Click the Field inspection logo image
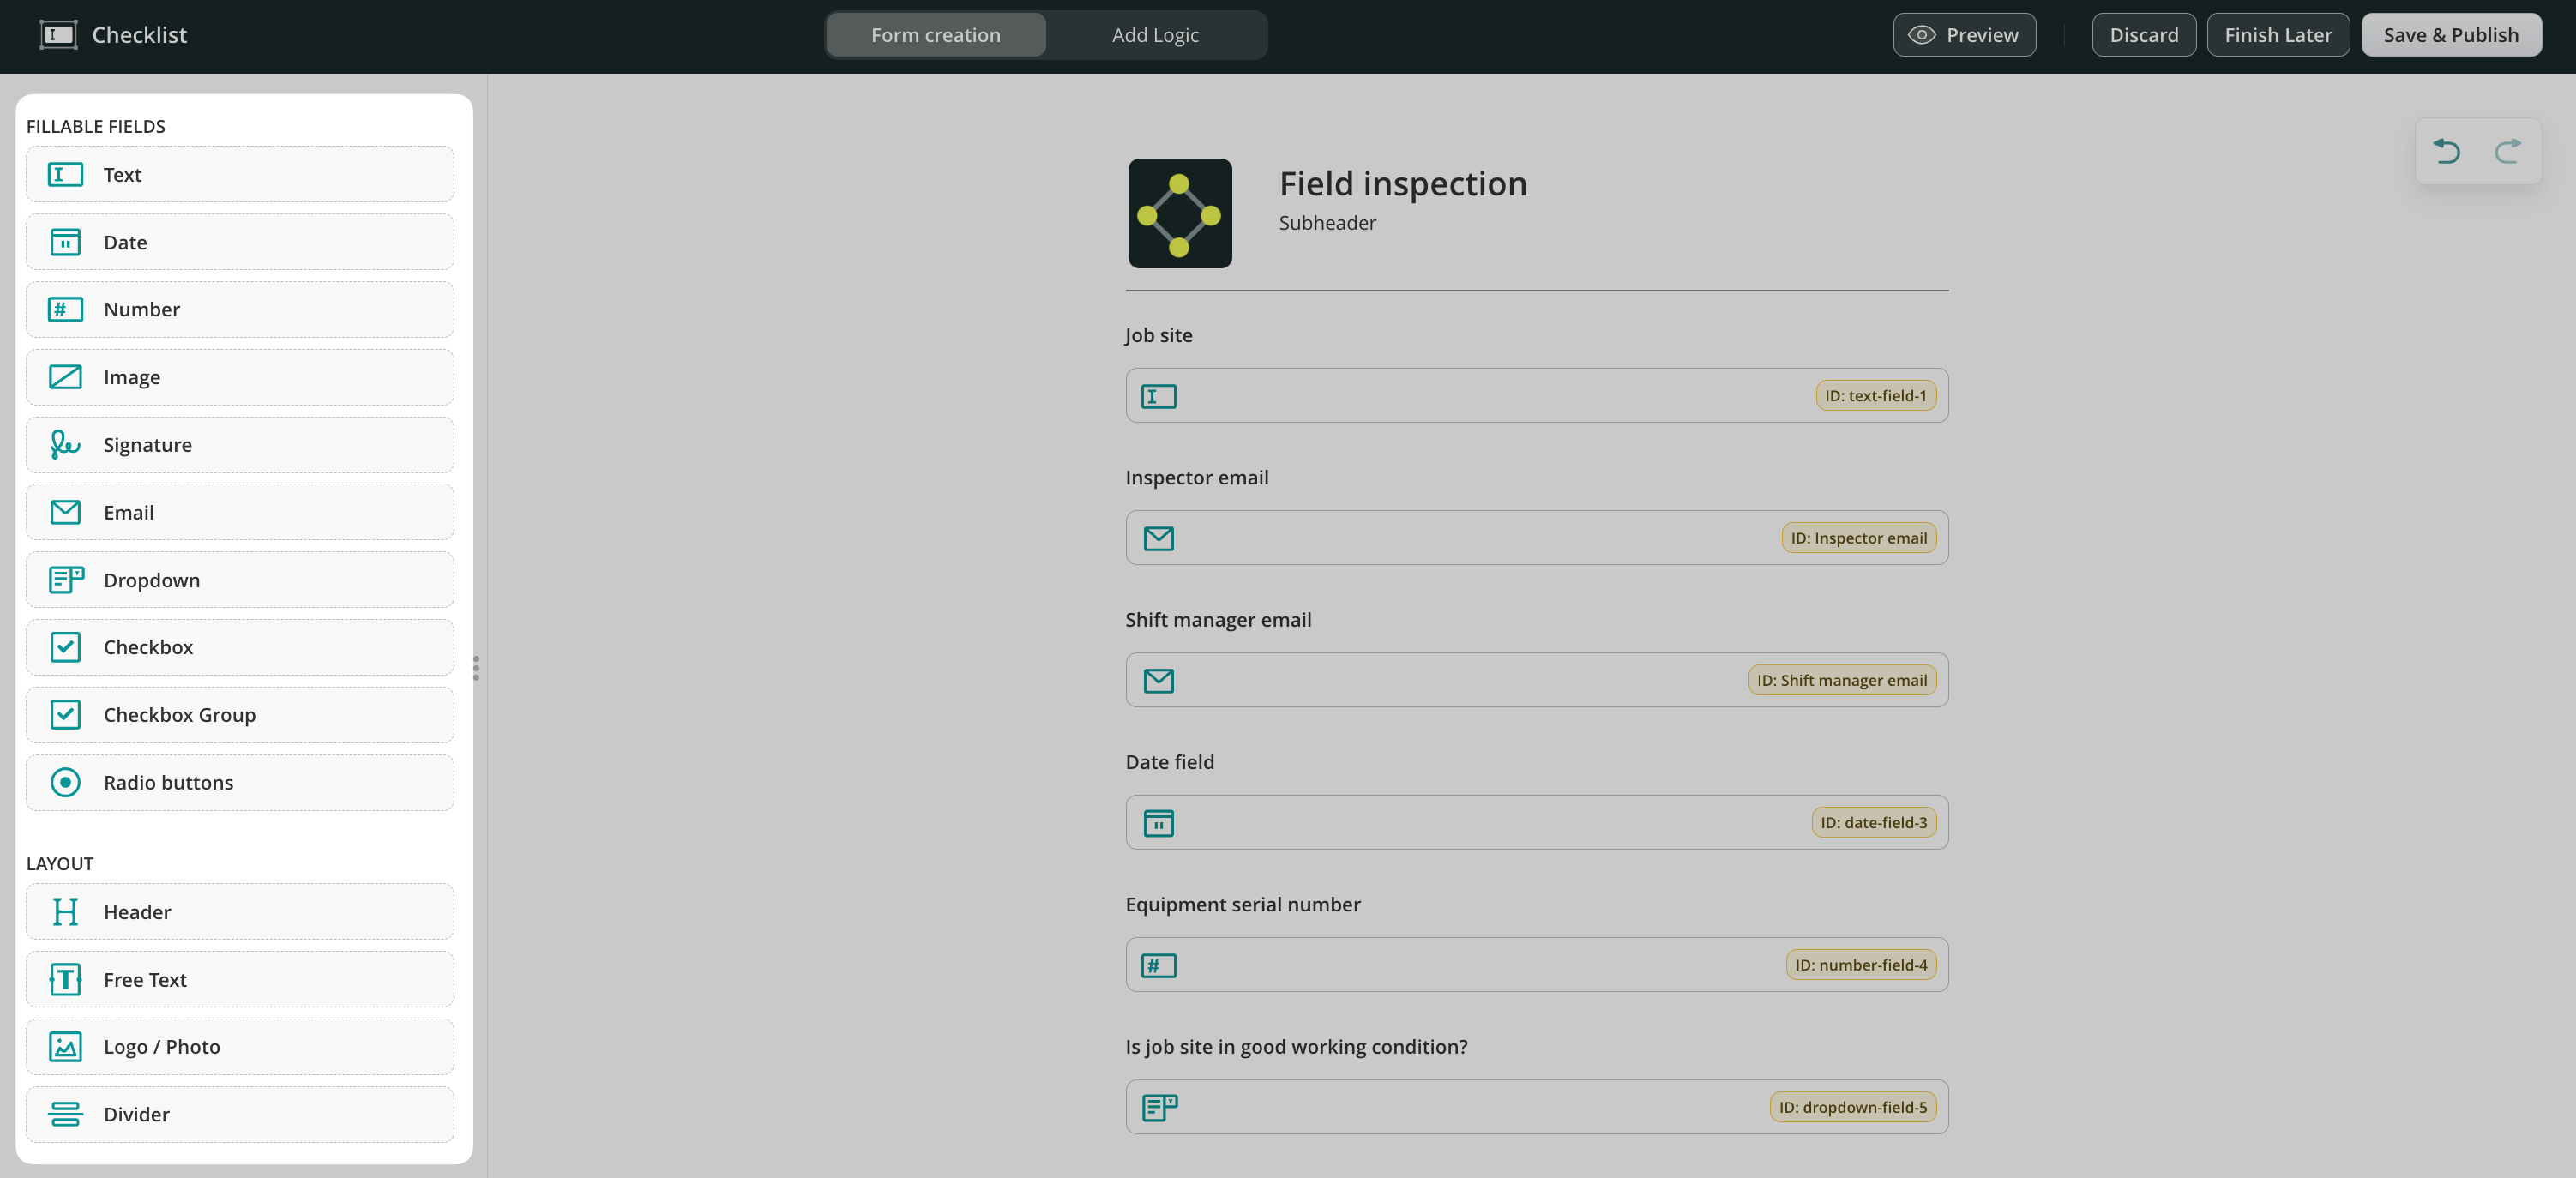Image resolution: width=2576 pixels, height=1178 pixels. pyautogui.click(x=1180, y=213)
